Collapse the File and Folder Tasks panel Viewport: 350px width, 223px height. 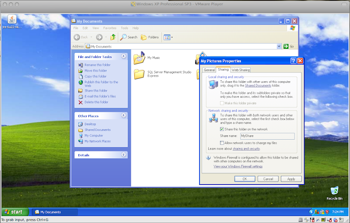123,57
